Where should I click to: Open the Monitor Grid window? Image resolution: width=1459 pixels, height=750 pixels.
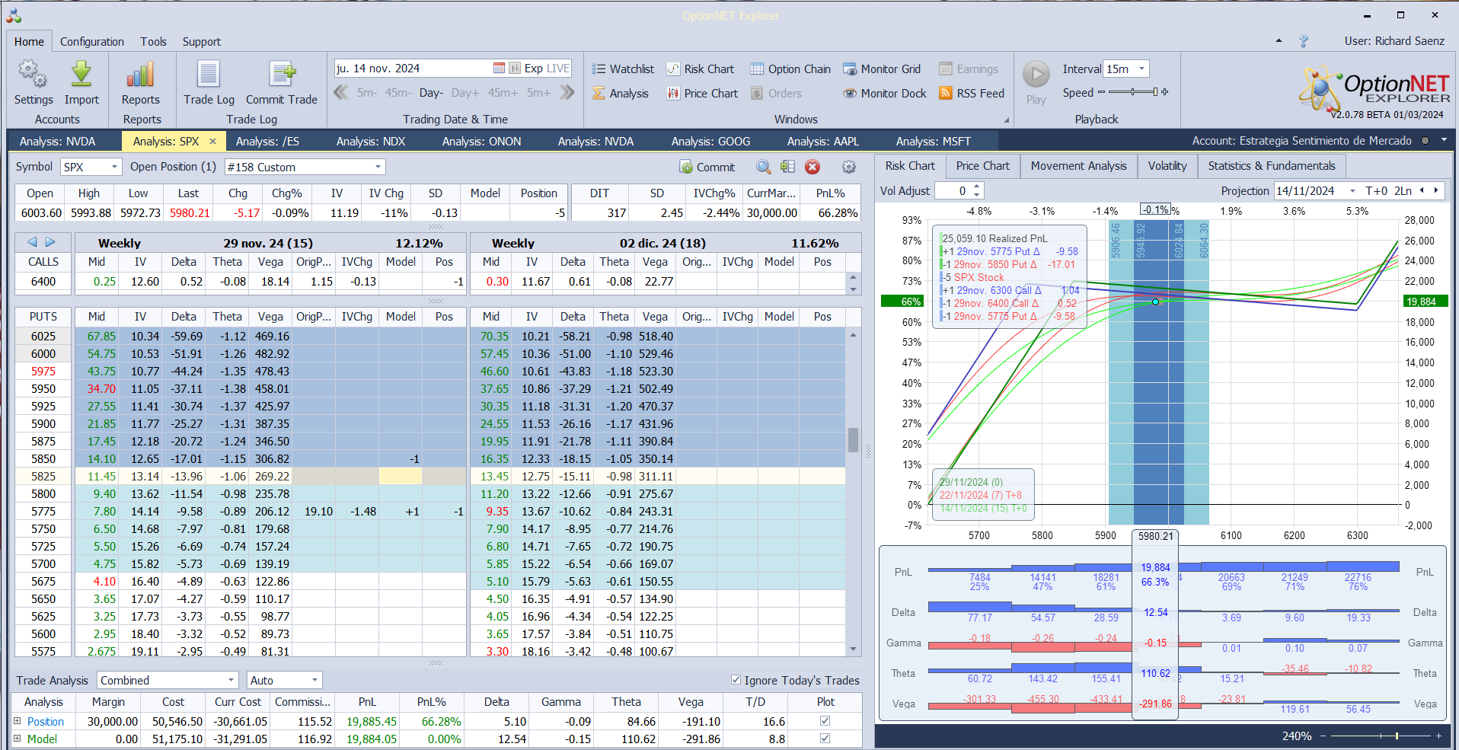882,69
